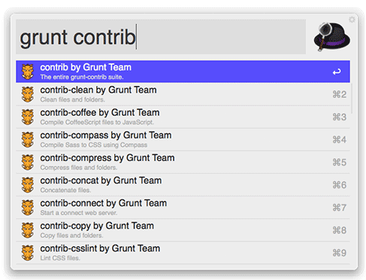Click the results list scrollbar
The image size is (366, 280).
pos(352,99)
